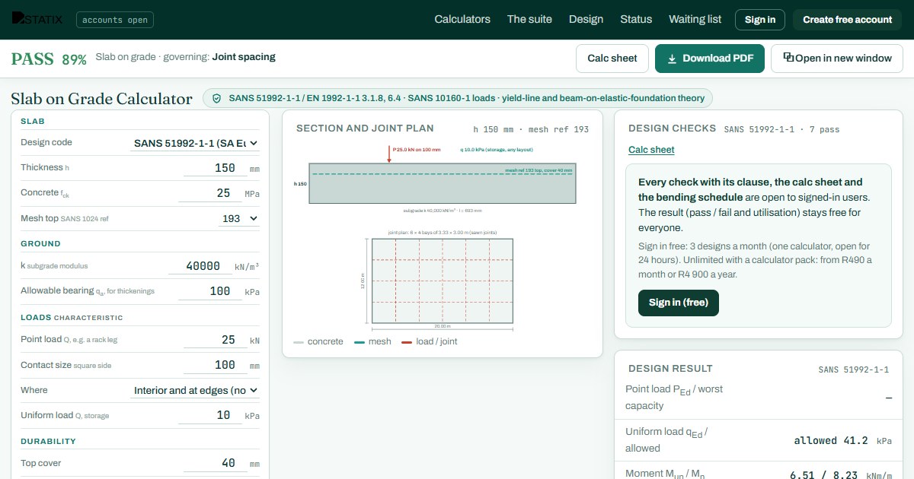Image resolution: width=914 pixels, height=479 pixels.
Task: Click the joint plan grid diagram
Action: (442, 281)
